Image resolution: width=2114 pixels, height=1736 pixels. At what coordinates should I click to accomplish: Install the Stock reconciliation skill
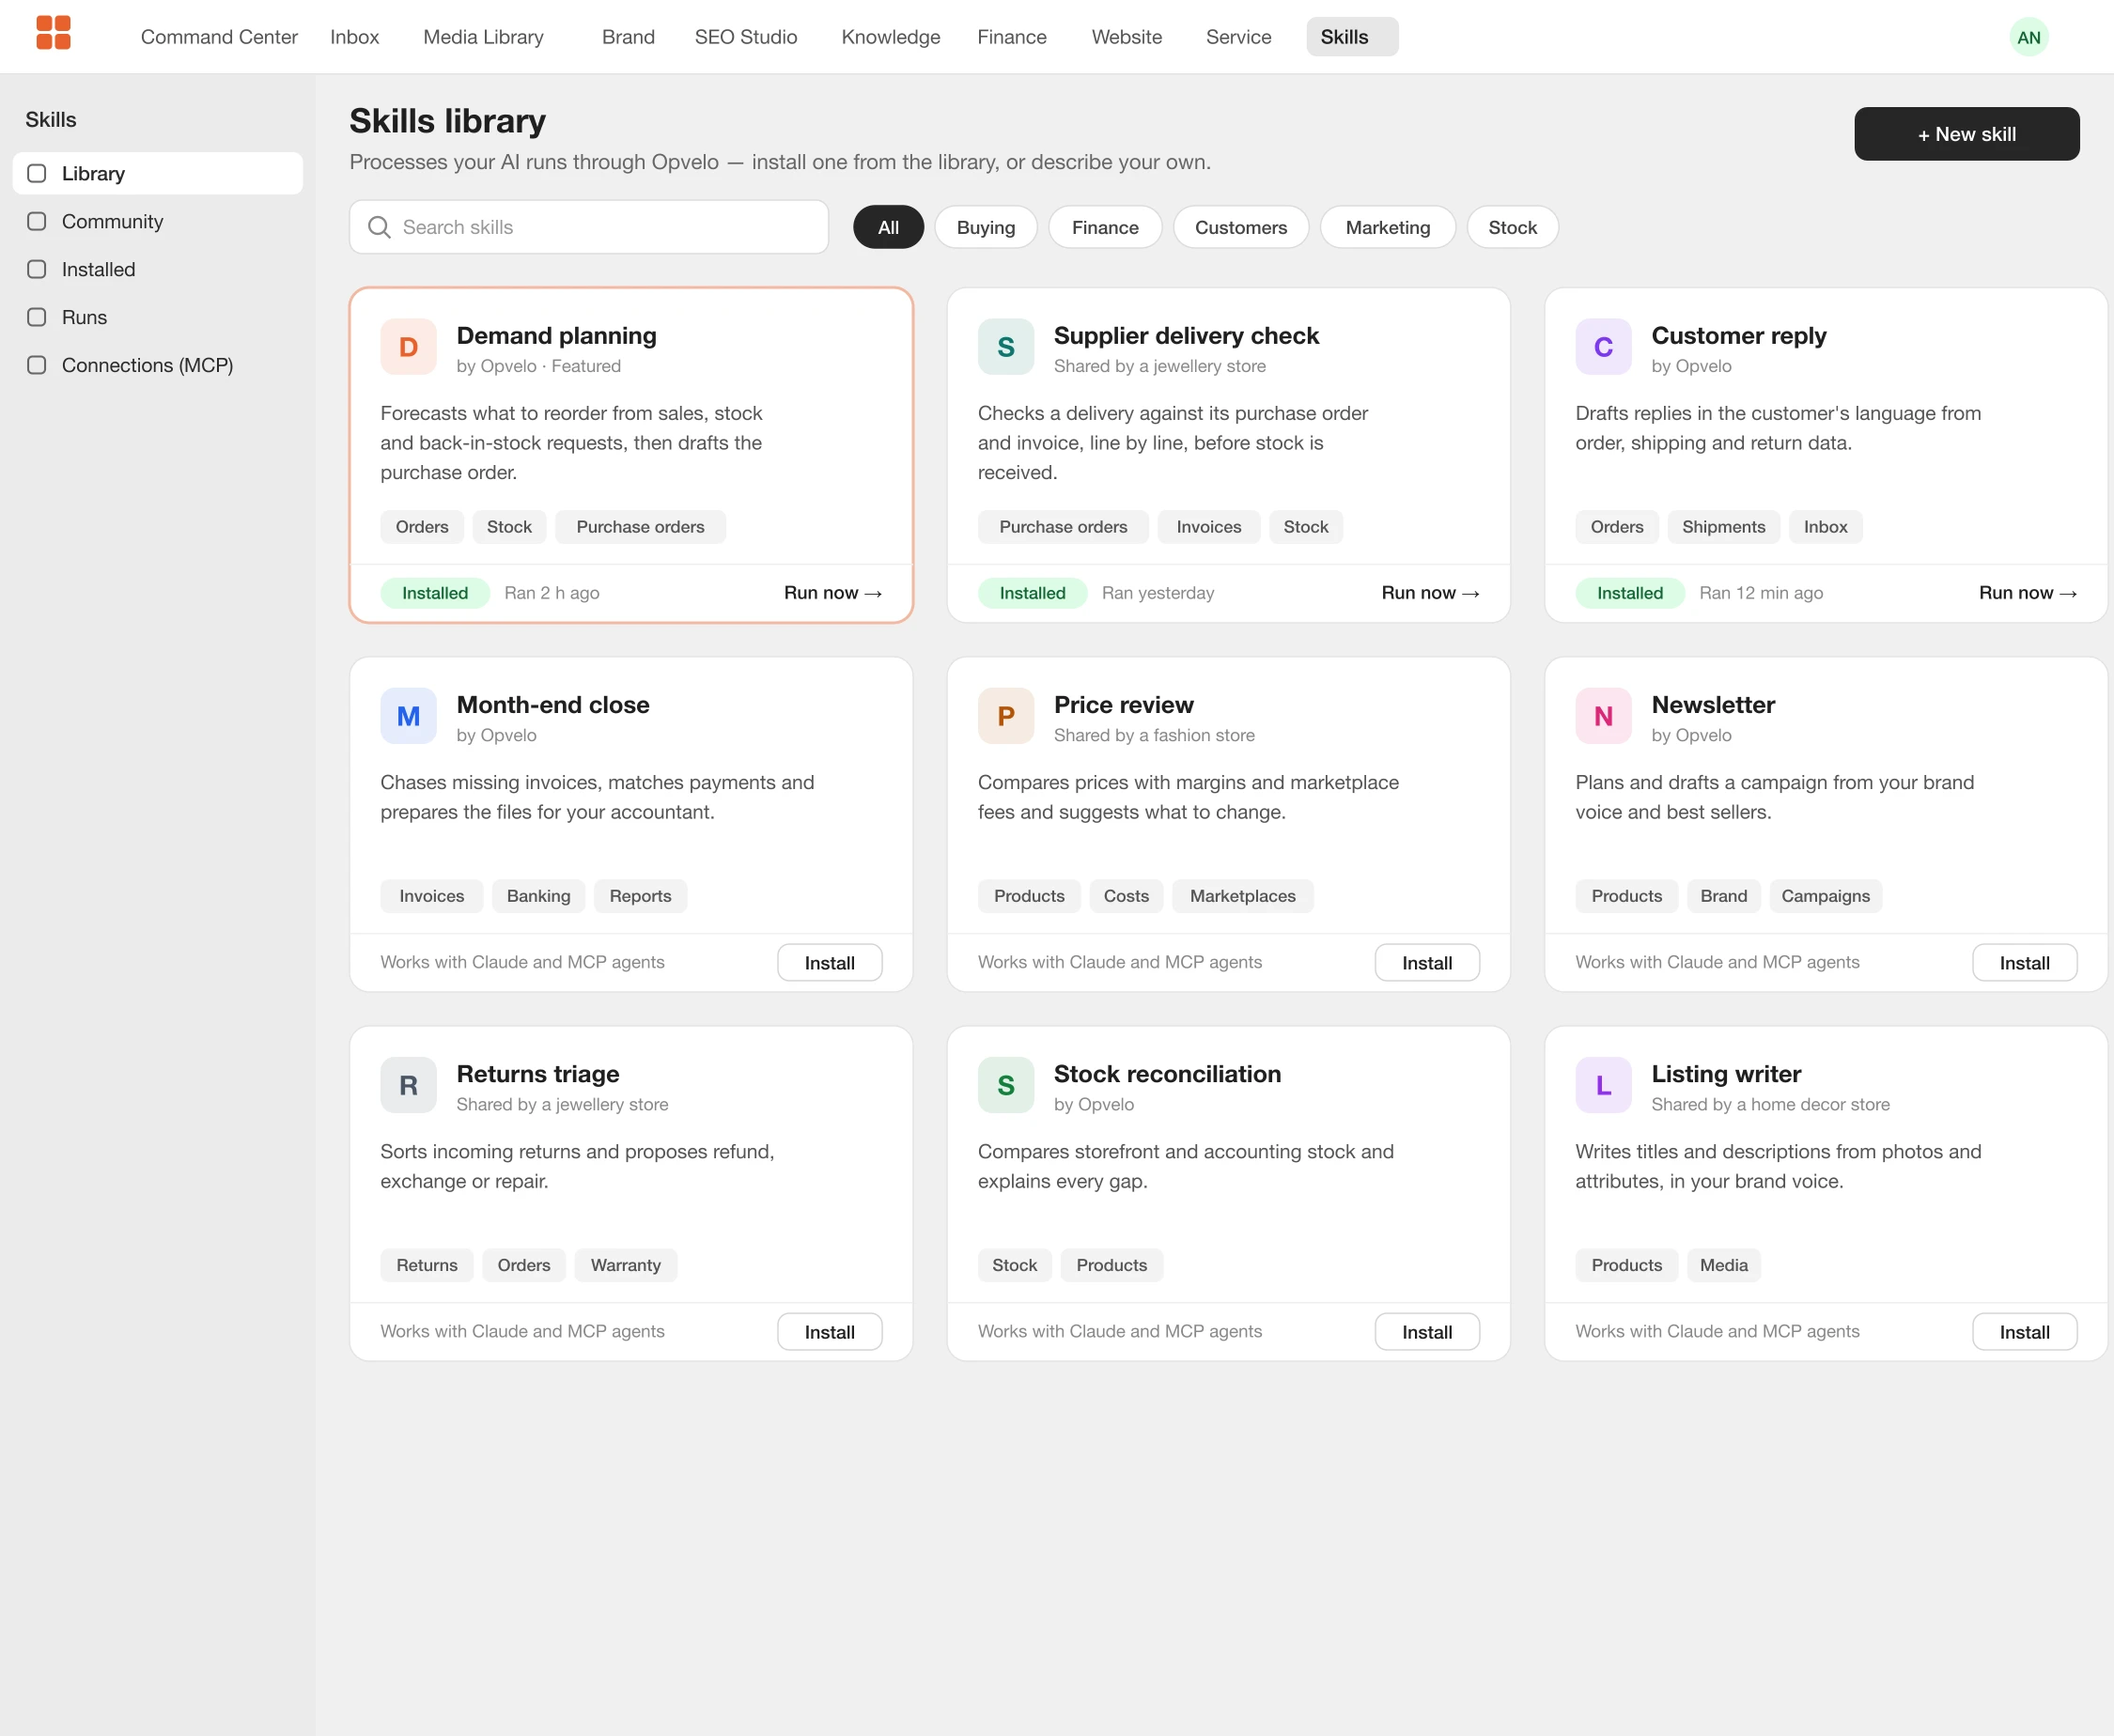click(x=1427, y=1332)
